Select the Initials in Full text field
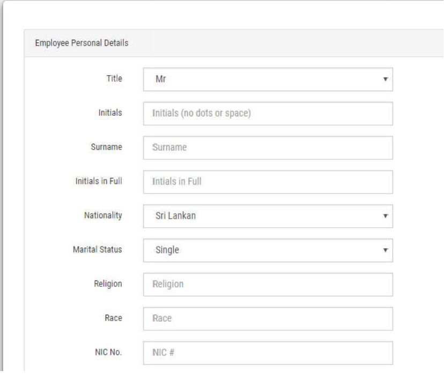The width and height of the screenshot is (444, 386). (x=268, y=182)
